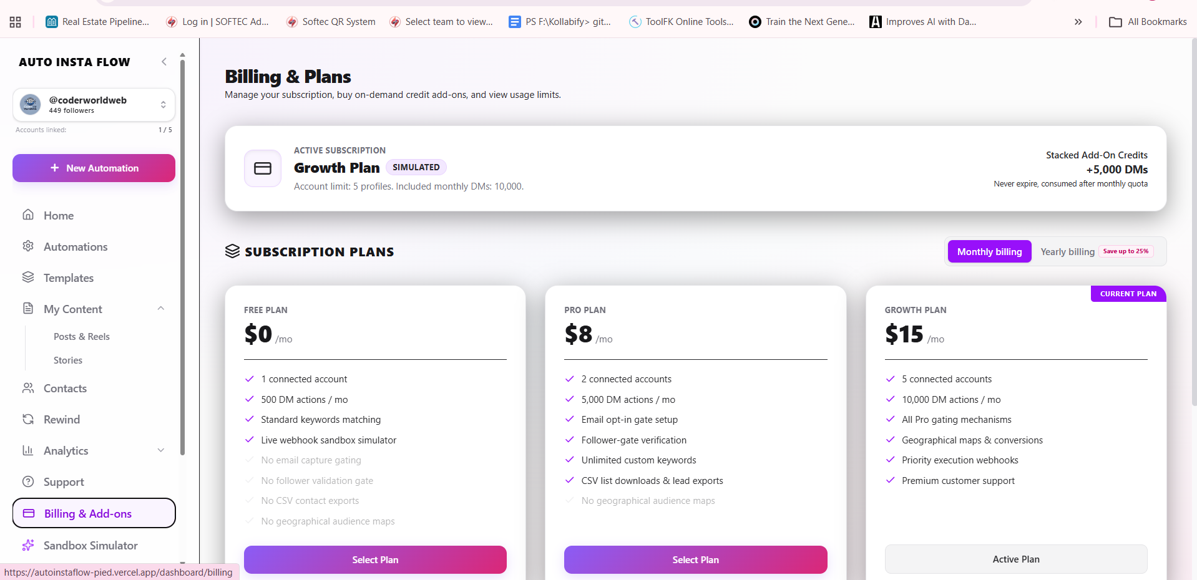Open Home via its house icon
1197x580 pixels.
pos(28,215)
